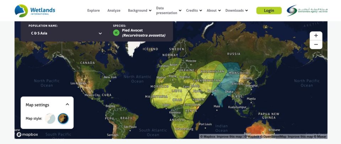Open the About menu
Viewport: 341px width, 144px height.
[x=212, y=10]
